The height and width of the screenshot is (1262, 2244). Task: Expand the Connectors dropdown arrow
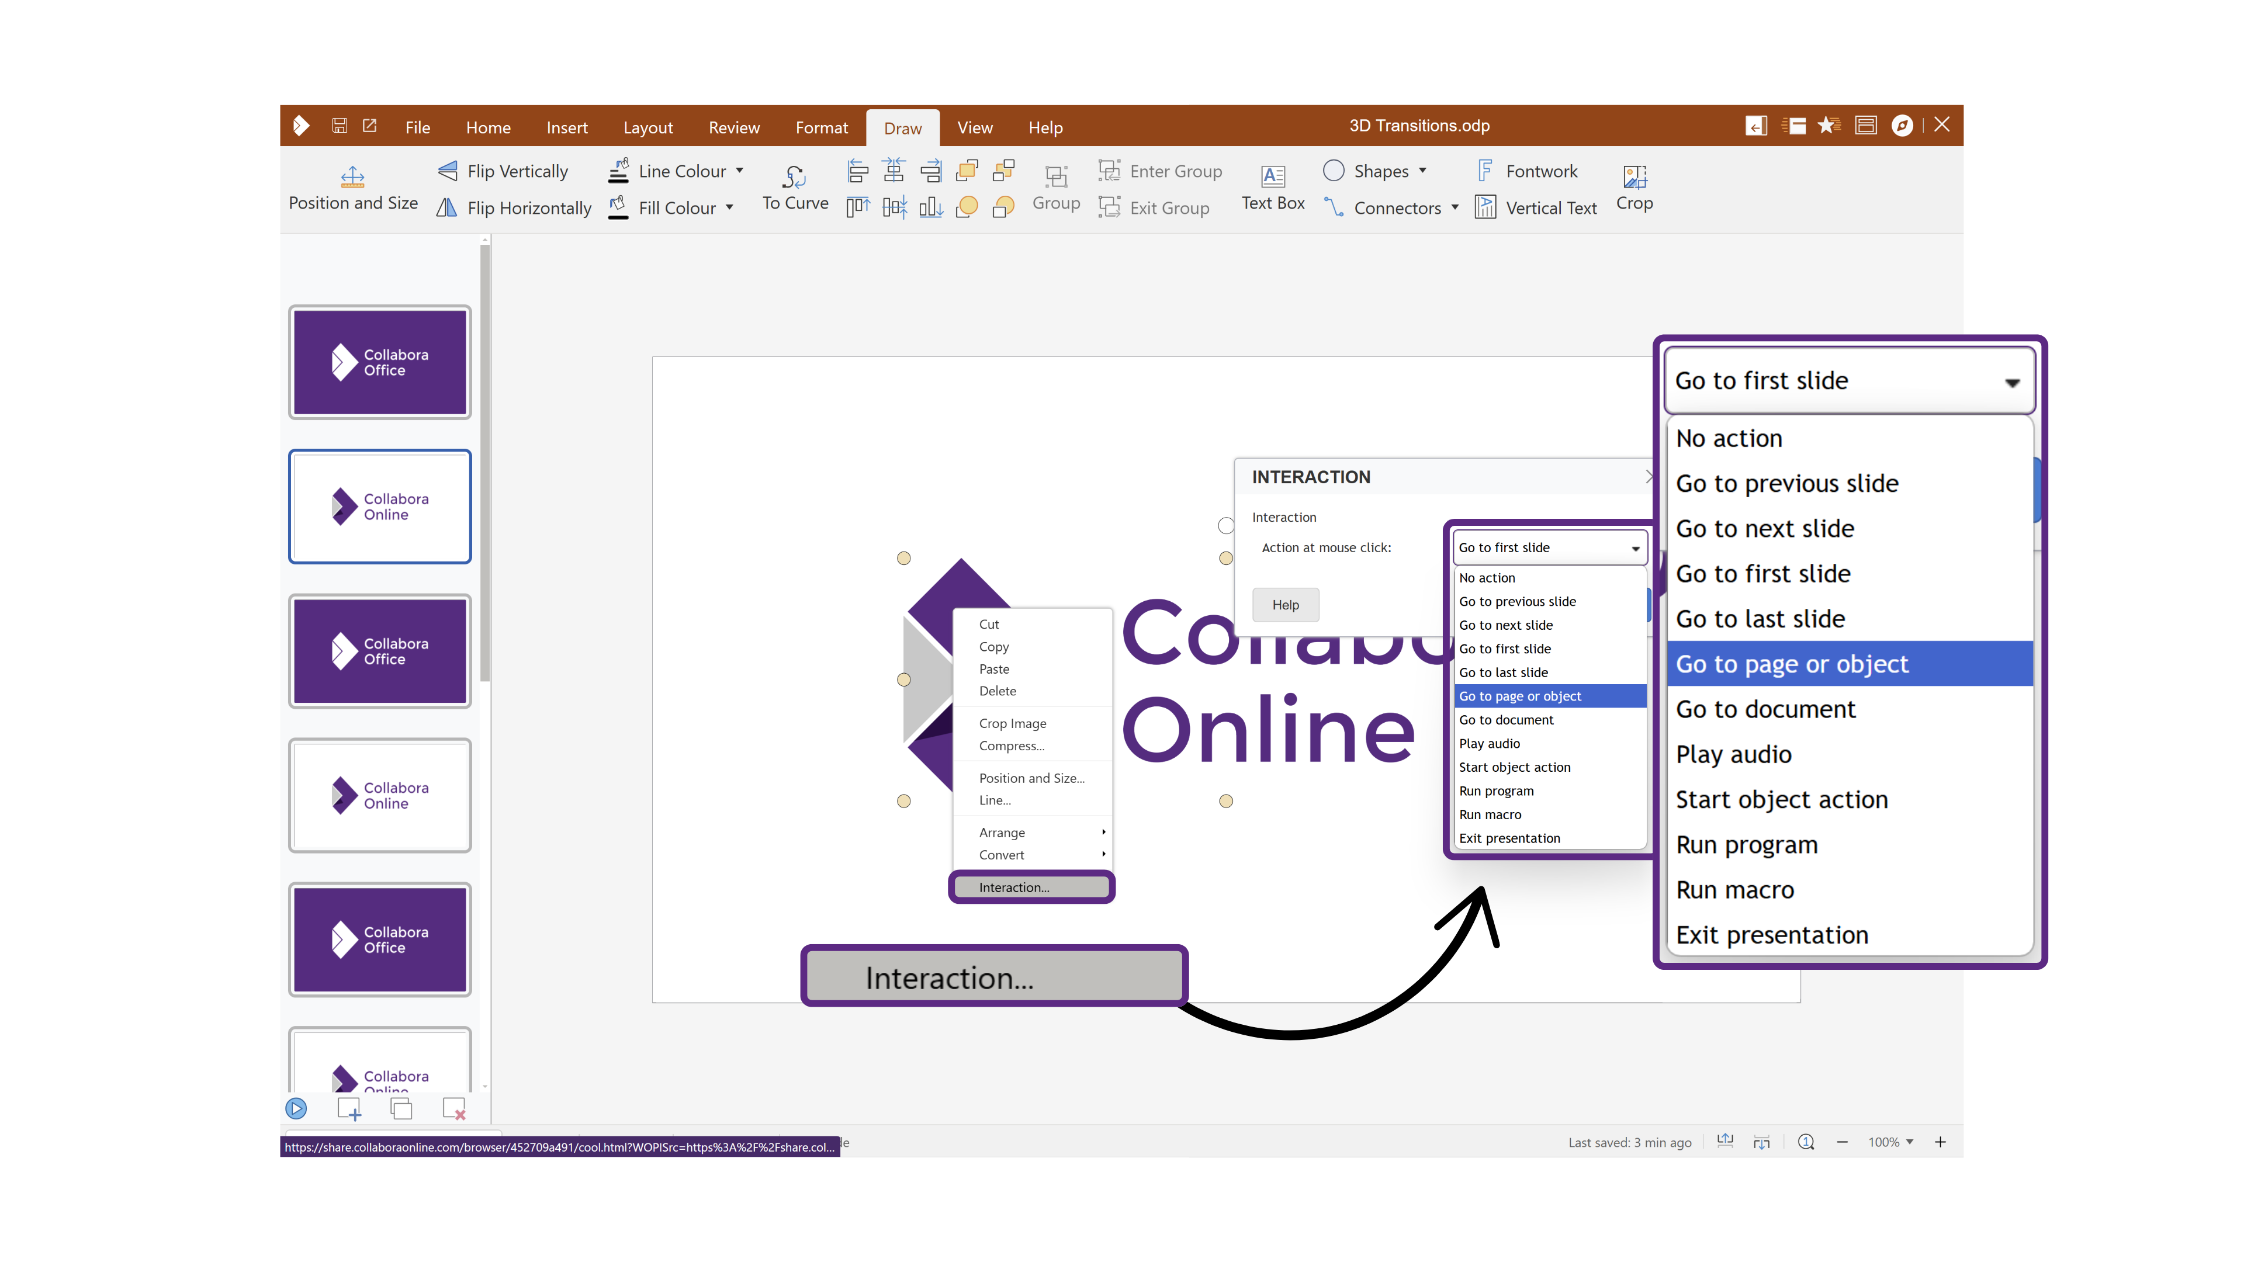pos(1455,207)
